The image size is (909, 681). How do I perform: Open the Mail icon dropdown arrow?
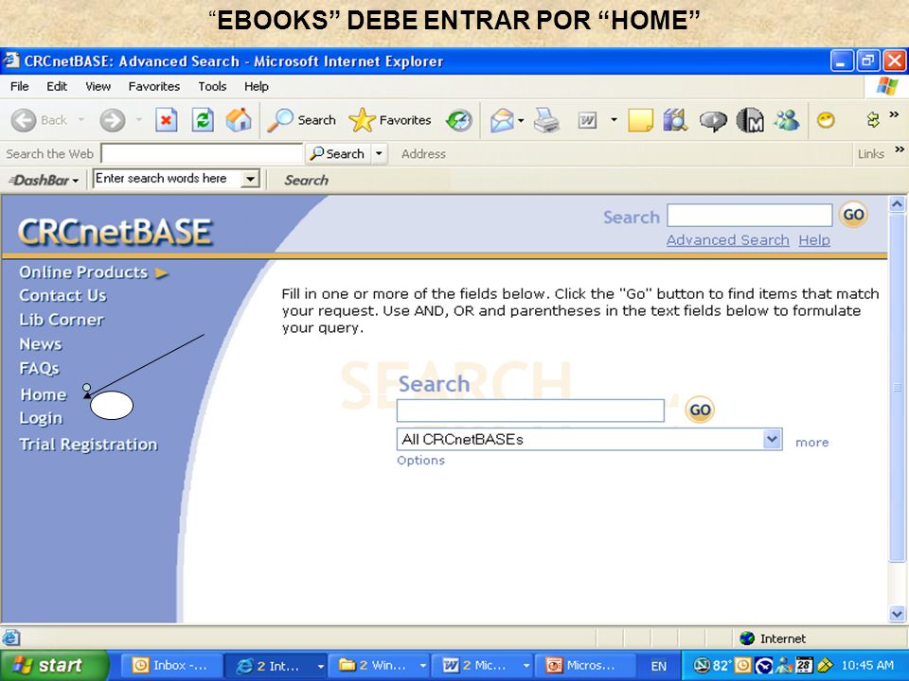(521, 120)
